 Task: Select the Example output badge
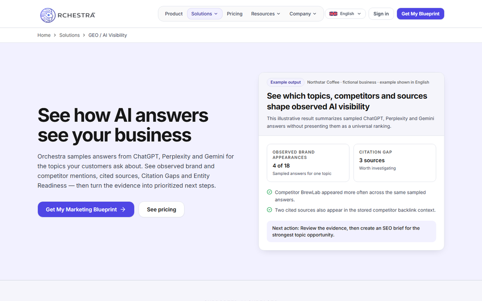[286, 82]
